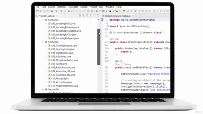Click the Run All code lens link
203x114 pixels.
pyautogui.click(x=115, y=39)
